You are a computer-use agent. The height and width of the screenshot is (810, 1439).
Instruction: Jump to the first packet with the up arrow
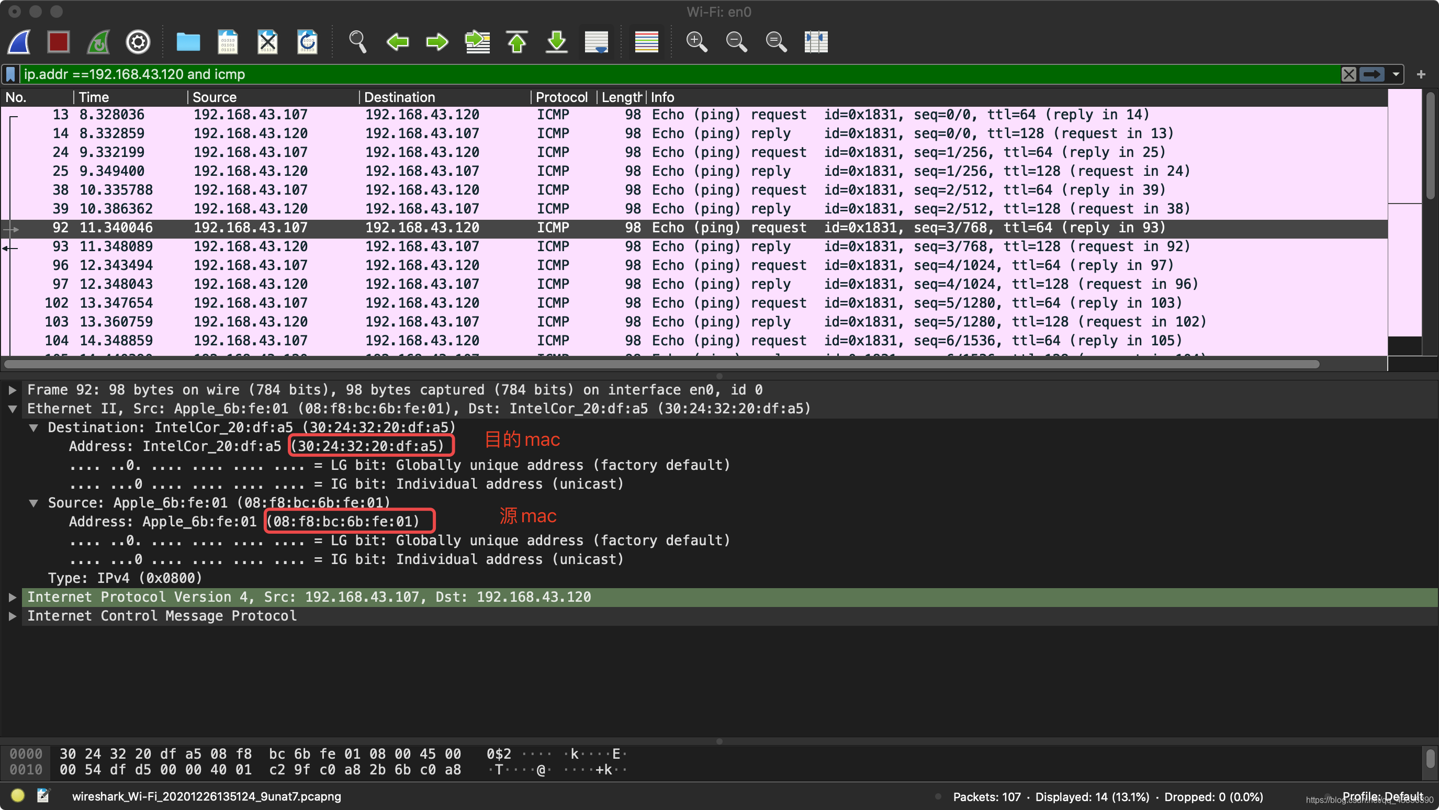click(x=518, y=42)
